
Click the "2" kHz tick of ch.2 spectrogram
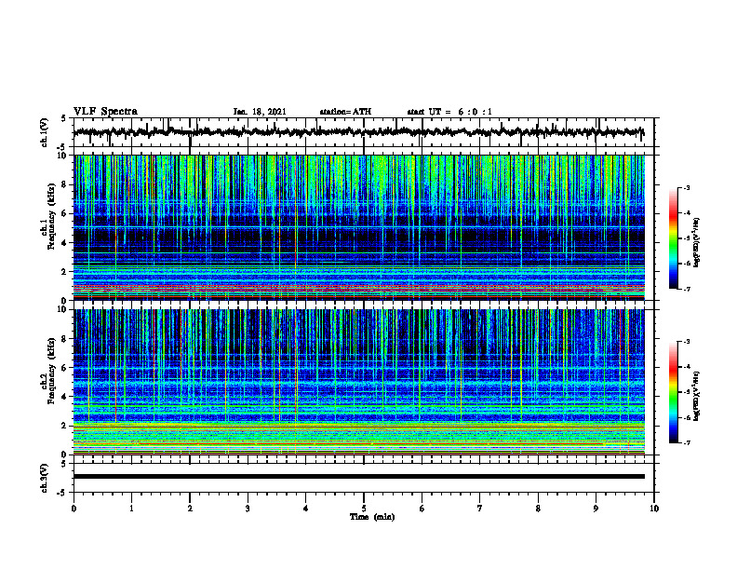click(65, 426)
